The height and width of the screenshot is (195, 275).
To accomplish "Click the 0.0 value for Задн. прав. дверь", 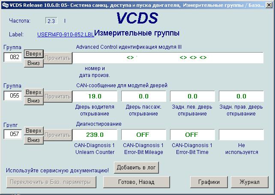I will [241, 96].
